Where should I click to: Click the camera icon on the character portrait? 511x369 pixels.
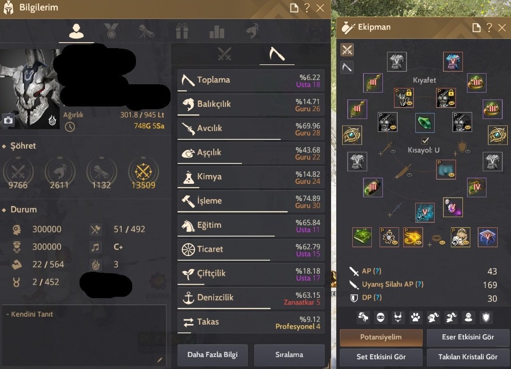[x=8, y=121]
